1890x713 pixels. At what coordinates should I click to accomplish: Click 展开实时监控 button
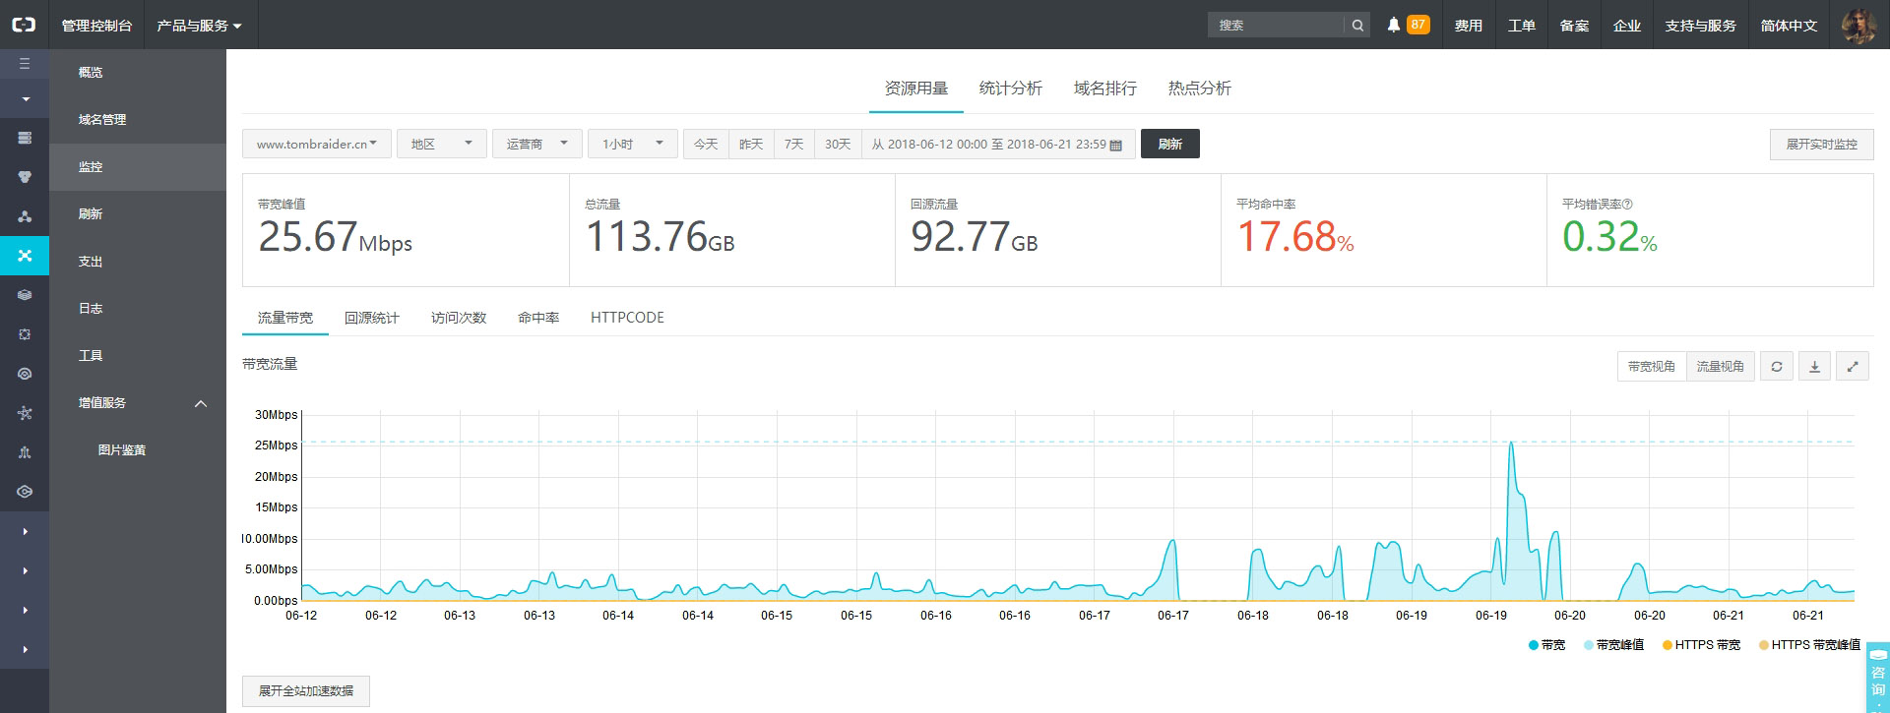pos(1821,144)
